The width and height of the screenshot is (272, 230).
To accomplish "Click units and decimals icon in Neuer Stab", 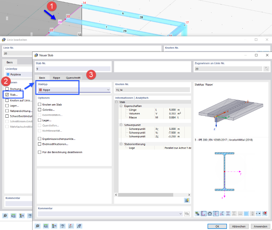I will [45, 226].
